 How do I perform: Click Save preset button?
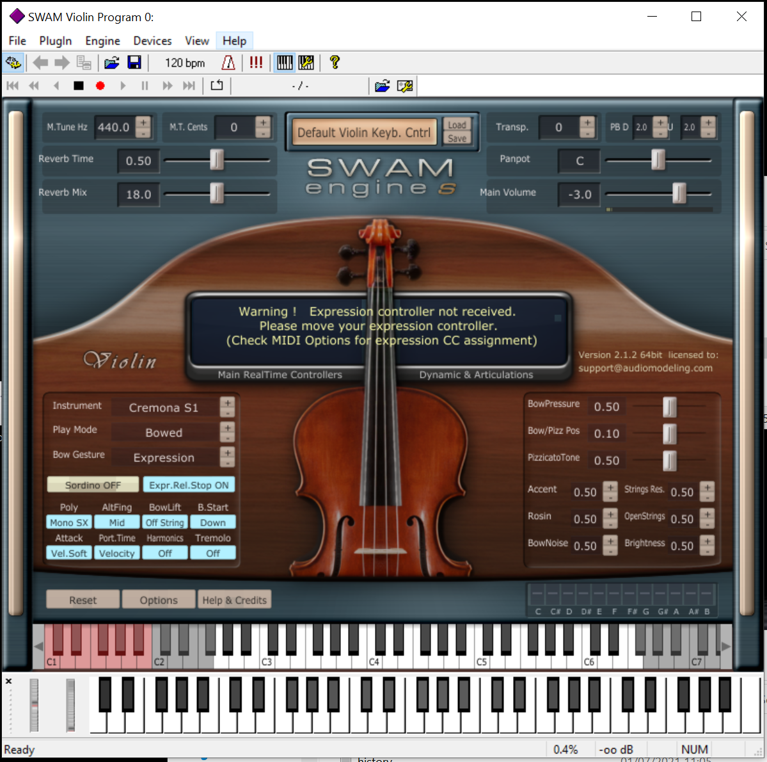click(457, 138)
